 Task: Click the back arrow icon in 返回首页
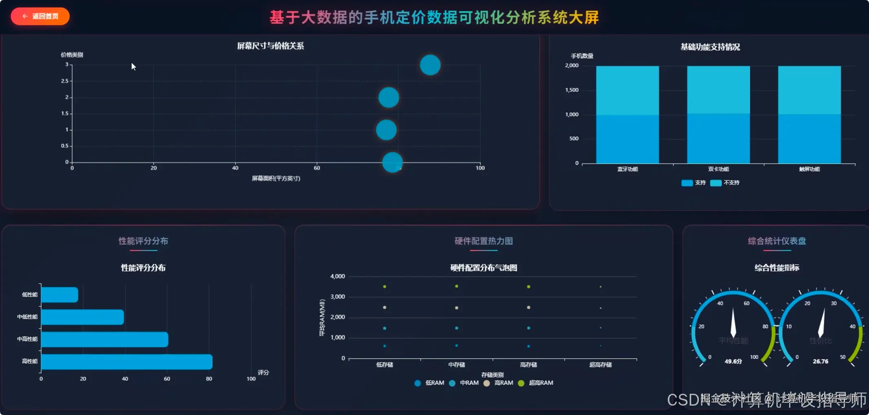pyautogui.click(x=24, y=16)
